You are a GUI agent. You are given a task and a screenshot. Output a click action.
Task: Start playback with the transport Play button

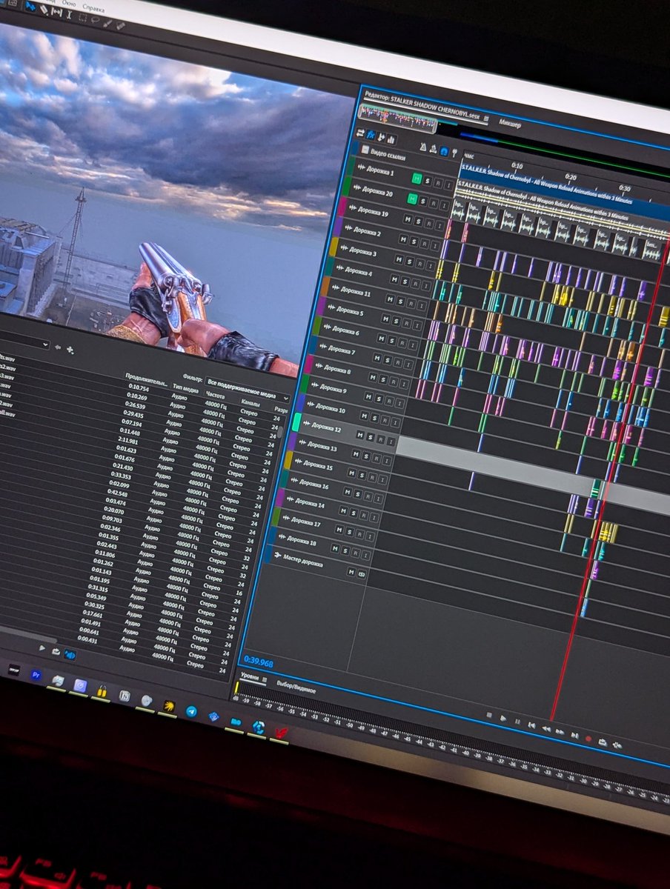503,719
